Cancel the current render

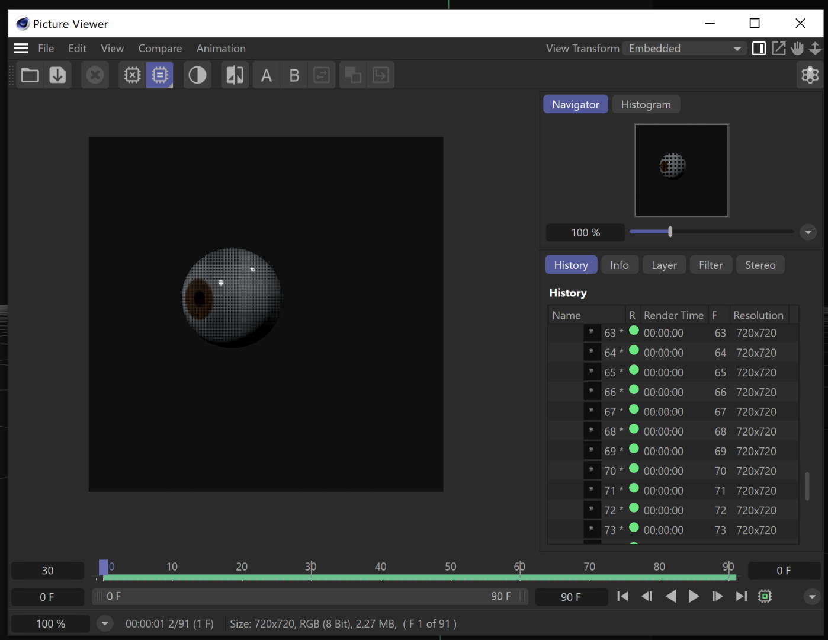click(95, 75)
